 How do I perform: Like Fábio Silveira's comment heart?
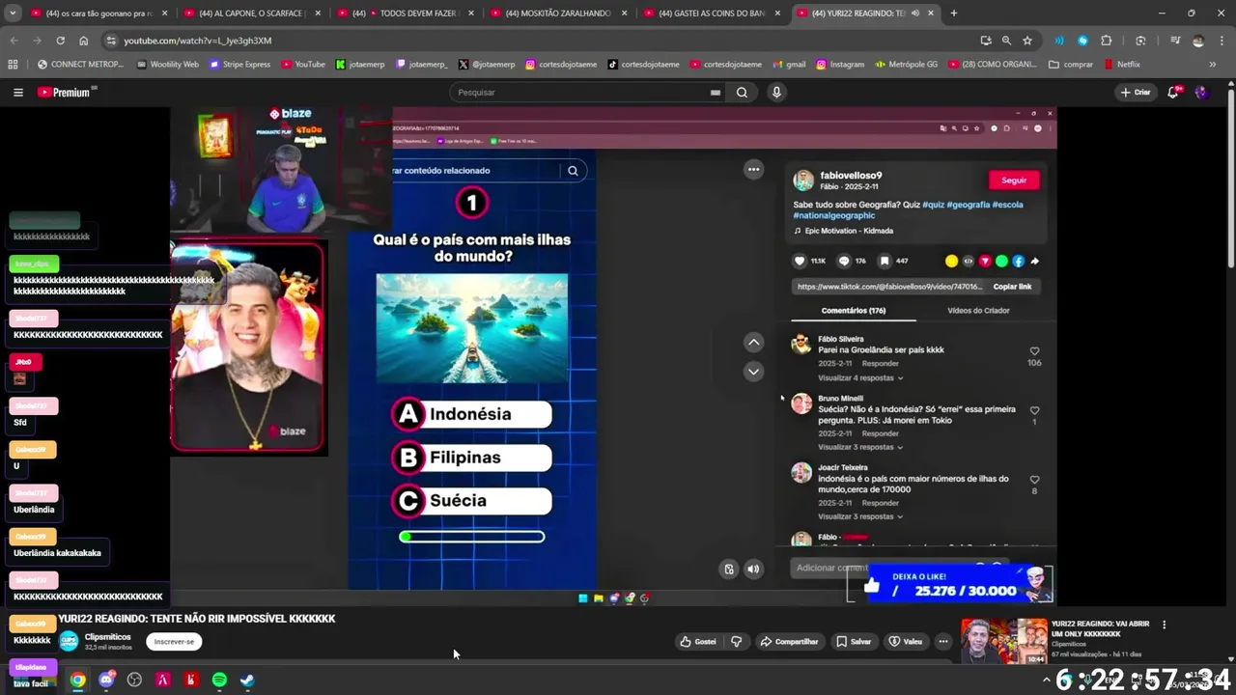point(1034,351)
